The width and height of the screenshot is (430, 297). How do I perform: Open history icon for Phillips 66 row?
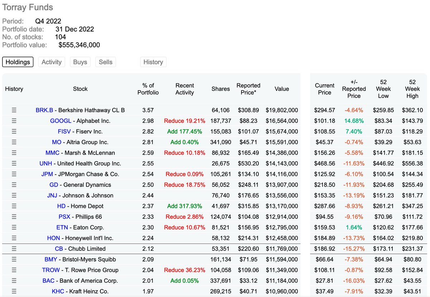pos(14,217)
